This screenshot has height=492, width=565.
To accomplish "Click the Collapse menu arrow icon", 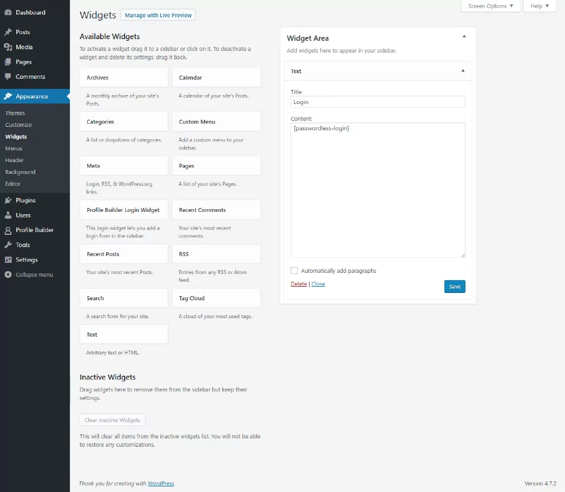I will point(8,275).
